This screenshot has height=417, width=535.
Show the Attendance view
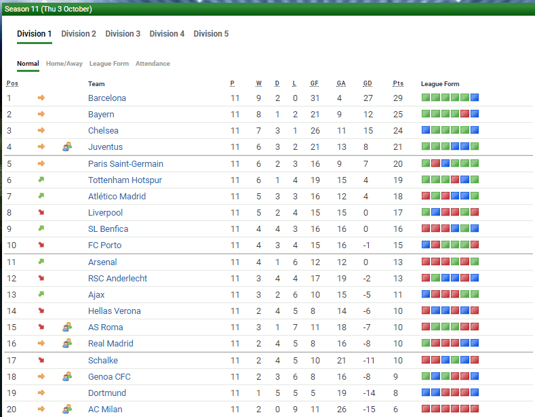[x=153, y=64]
